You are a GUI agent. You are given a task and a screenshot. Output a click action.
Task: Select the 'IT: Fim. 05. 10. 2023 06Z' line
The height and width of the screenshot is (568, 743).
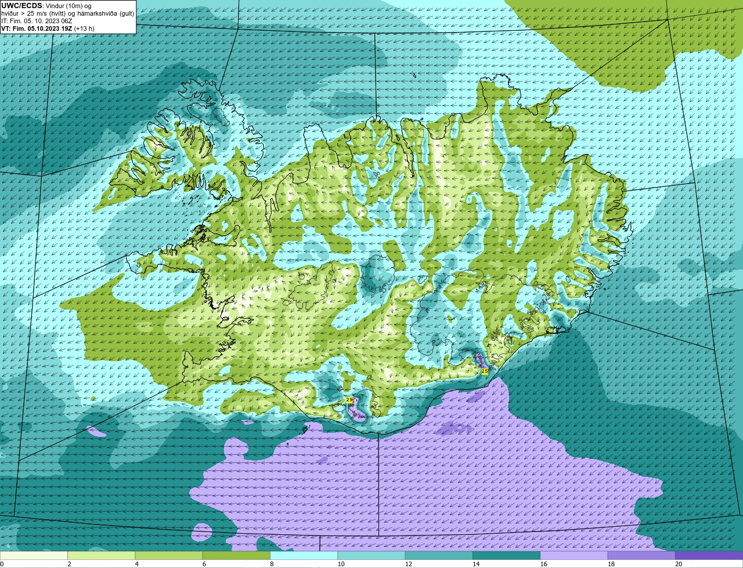point(37,21)
